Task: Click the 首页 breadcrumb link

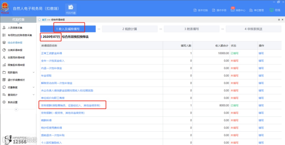Action: coord(44,20)
